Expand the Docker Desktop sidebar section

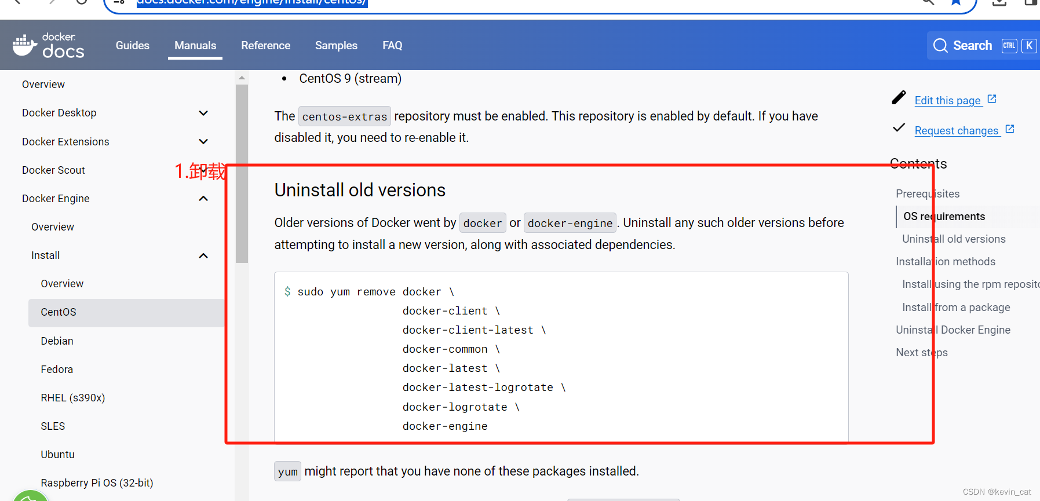[x=203, y=113]
